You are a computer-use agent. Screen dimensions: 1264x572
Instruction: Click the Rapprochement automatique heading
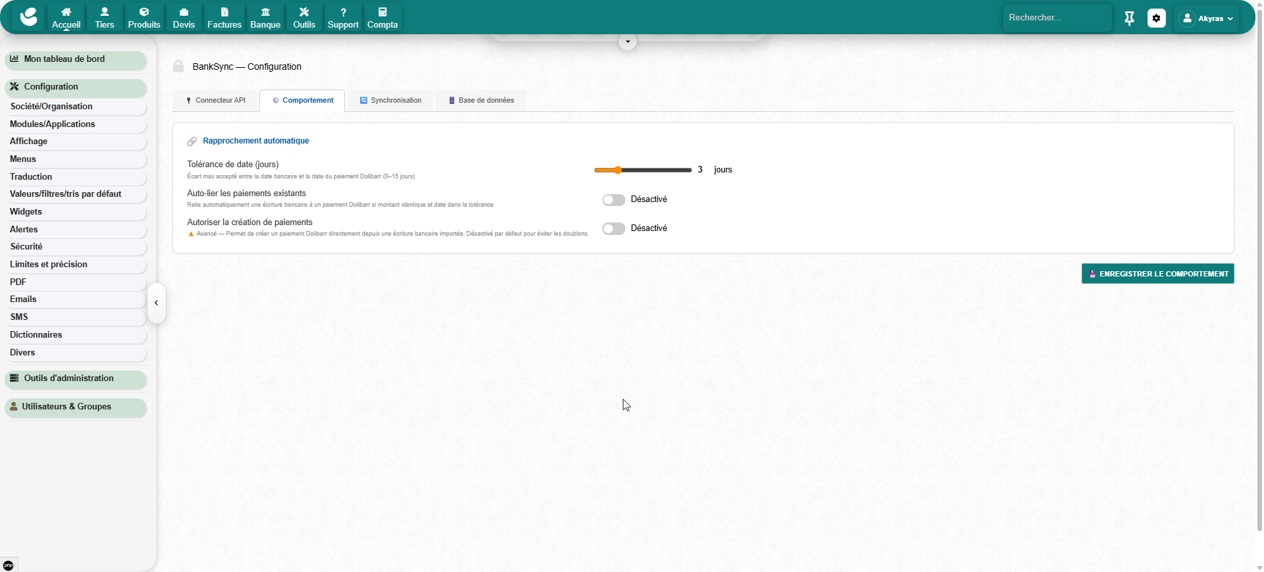[255, 141]
